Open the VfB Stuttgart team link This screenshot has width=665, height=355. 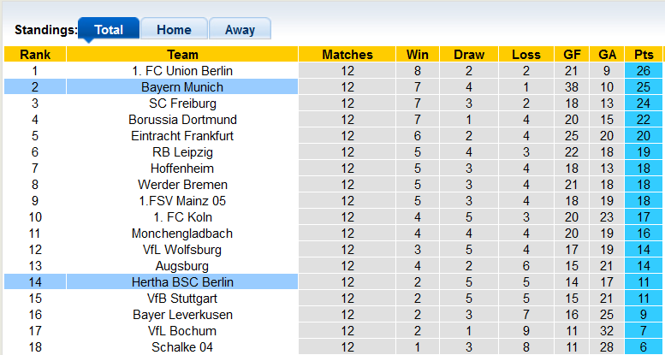182,299
